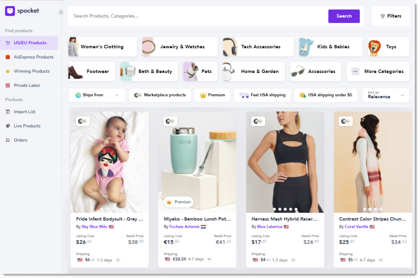Click the Orders cart icon
The width and height of the screenshot is (420, 279).
pyautogui.click(x=8, y=140)
